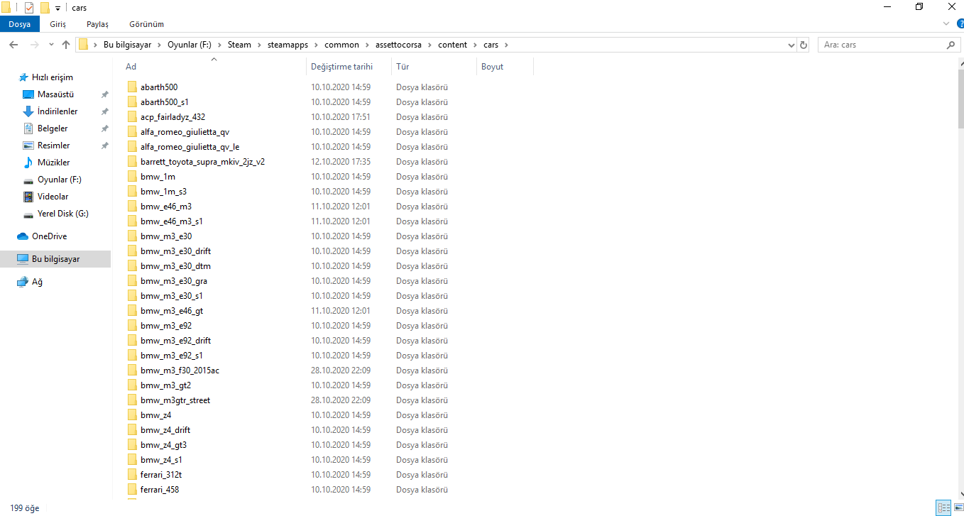Click the alfa_romeo_giulietta_qv folder icon

pos(132,132)
